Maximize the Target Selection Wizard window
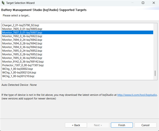159x131 pixels. [x=143, y=3]
